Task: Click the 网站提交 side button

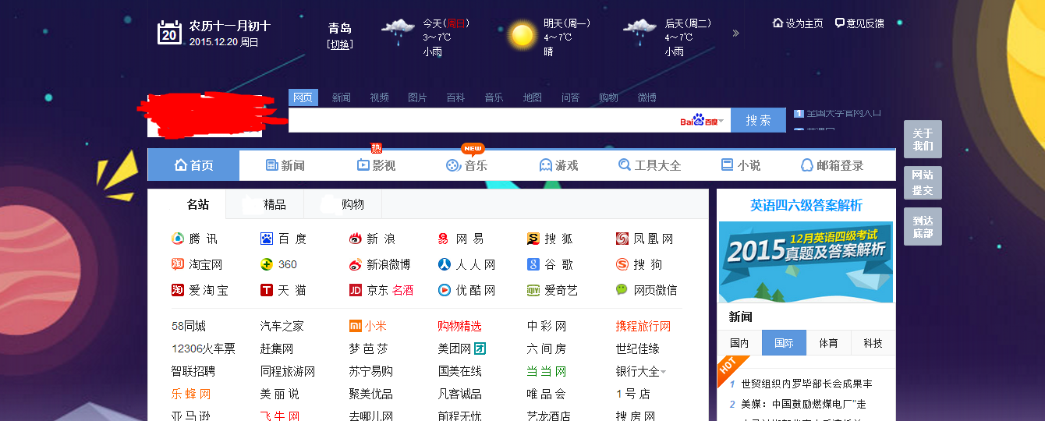Action: (923, 183)
